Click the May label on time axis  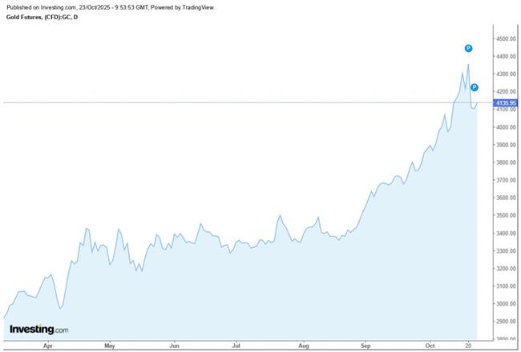coord(110,346)
